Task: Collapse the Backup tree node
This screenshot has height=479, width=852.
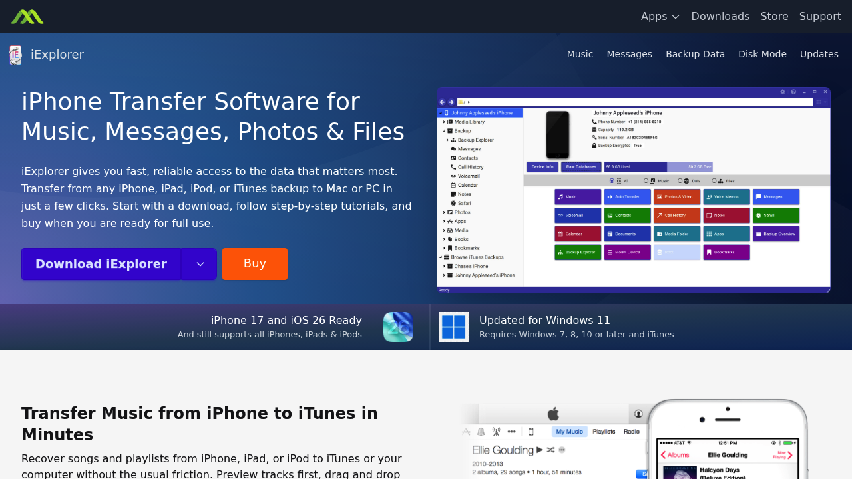Action: tap(443, 131)
